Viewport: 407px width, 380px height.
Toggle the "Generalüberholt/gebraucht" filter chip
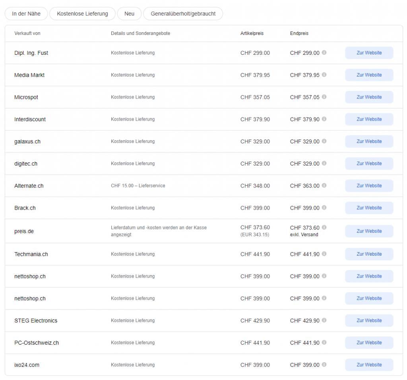183,14
